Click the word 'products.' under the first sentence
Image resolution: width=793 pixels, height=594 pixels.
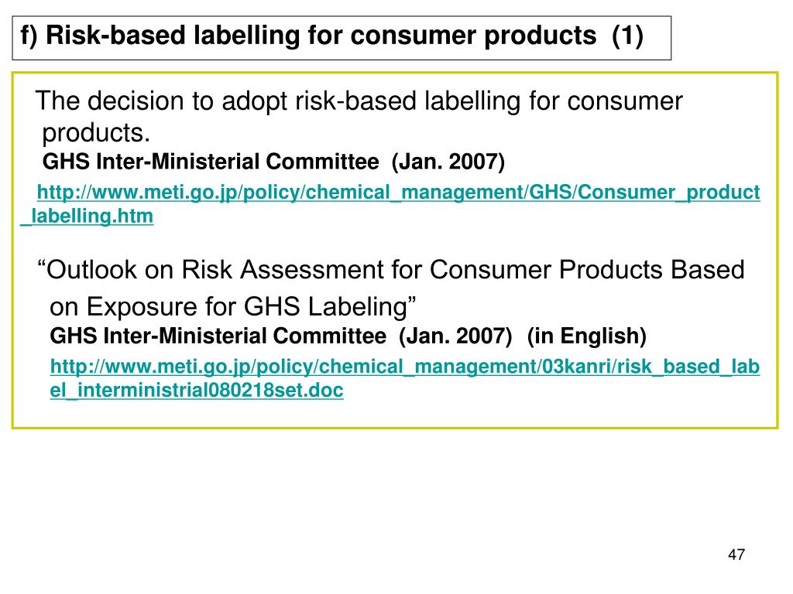[x=96, y=133]
